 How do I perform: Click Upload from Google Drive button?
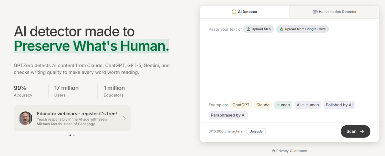pyautogui.click(x=303, y=29)
